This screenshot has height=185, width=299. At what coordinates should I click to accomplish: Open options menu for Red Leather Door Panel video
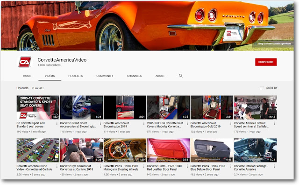187,166
